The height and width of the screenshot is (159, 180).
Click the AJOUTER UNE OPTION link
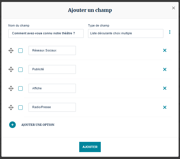tap(38, 125)
